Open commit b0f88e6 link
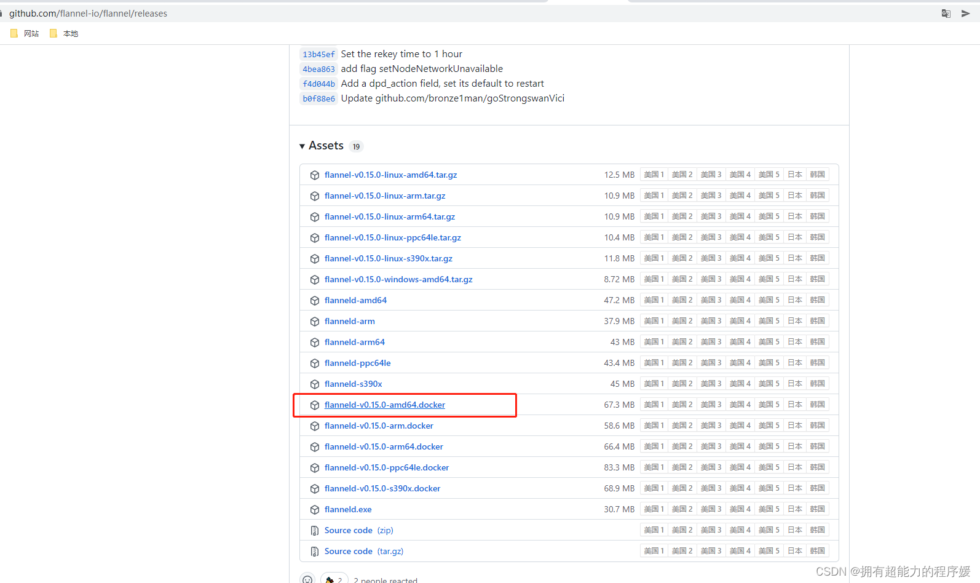980x583 pixels. [318, 98]
